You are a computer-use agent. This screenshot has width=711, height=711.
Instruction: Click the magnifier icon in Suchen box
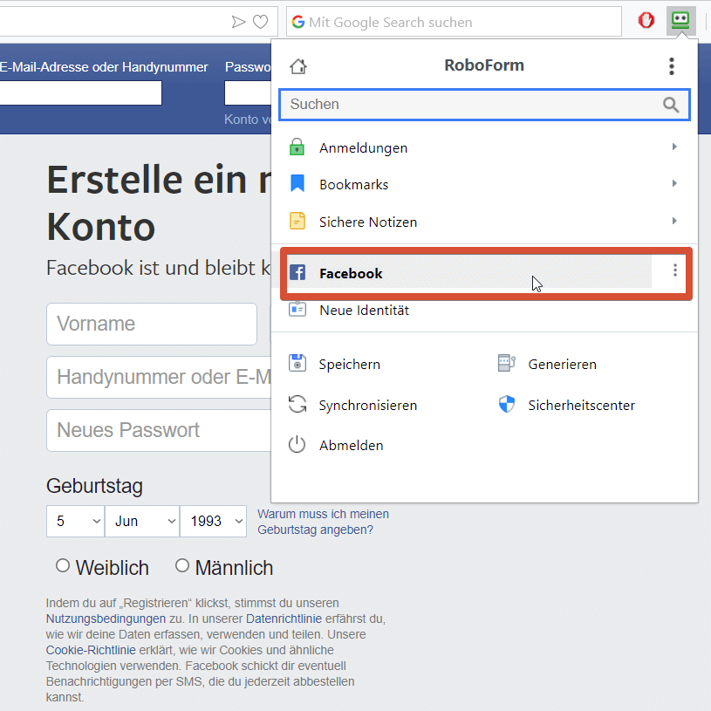671,105
